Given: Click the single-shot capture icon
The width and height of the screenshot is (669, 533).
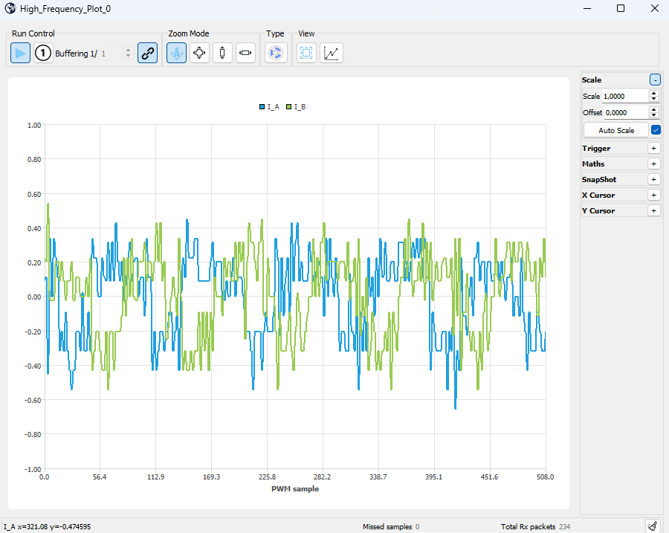Looking at the screenshot, I should 44,54.
